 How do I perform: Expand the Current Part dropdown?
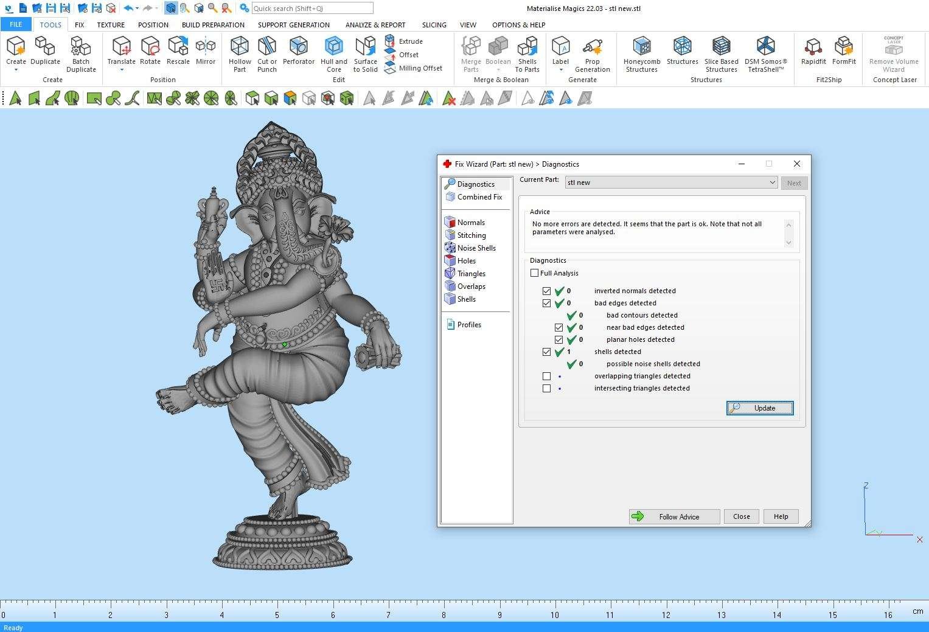pos(771,182)
